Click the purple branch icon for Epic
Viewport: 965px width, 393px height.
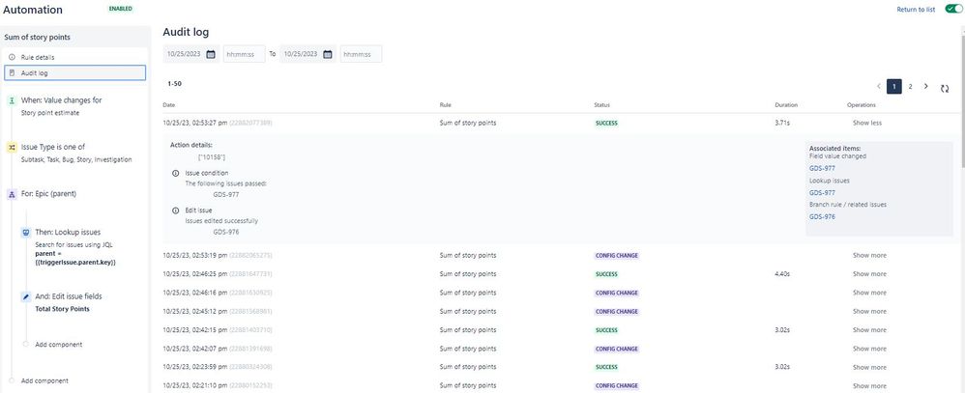[12, 194]
